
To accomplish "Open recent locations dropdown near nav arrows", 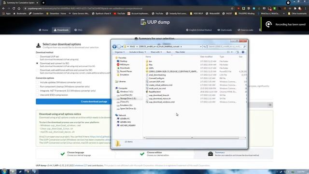I will pos(122,46).
